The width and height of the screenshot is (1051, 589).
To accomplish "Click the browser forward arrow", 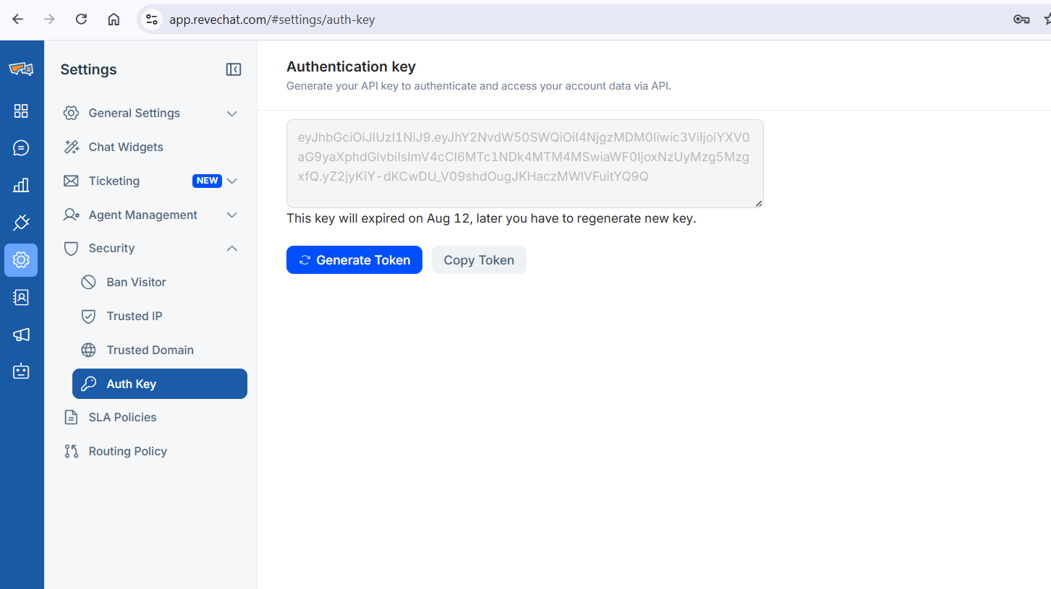I will click(x=49, y=20).
